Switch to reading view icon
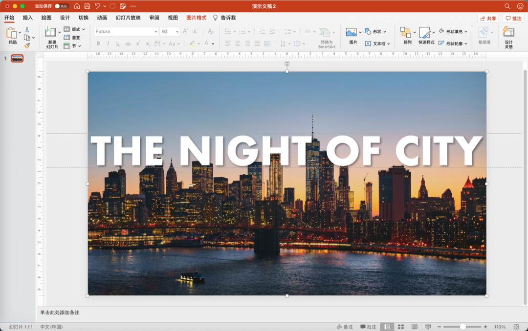Screen dimensions: 528x331 [415, 327]
